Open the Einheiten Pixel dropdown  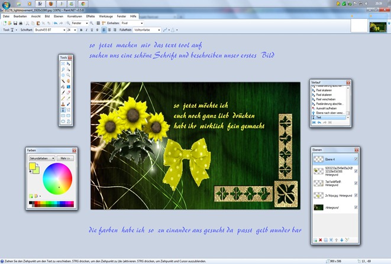[132, 23]
